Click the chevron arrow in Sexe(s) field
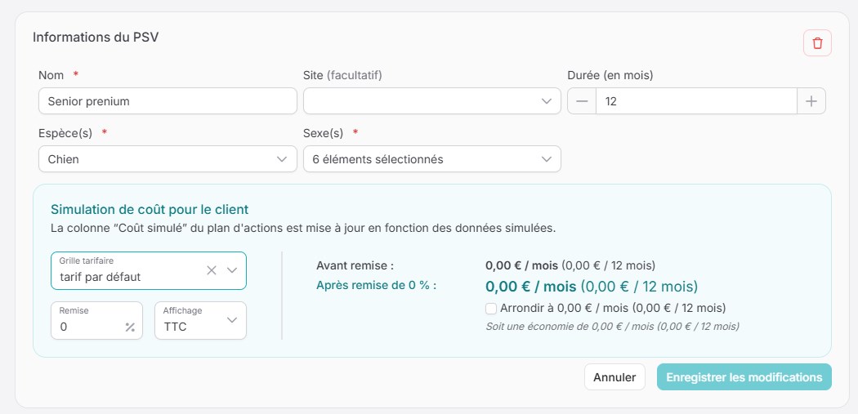Image resolution: width=858 pixels, height=414 pixels. (547, 159)
